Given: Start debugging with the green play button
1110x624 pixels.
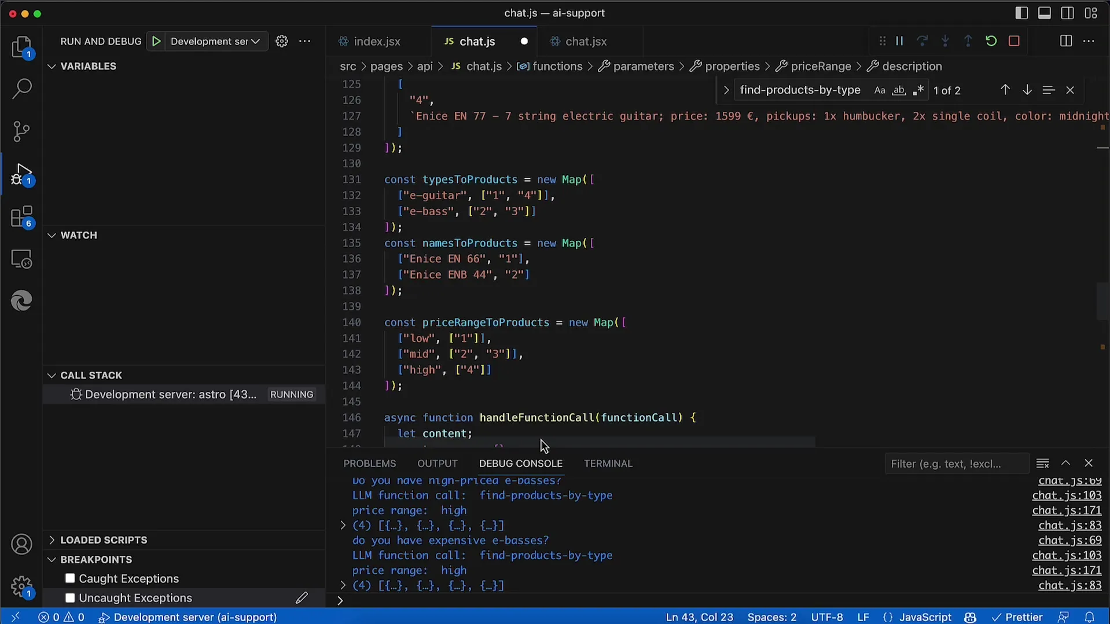Looking at the screenshot, I should pos(156,41).
